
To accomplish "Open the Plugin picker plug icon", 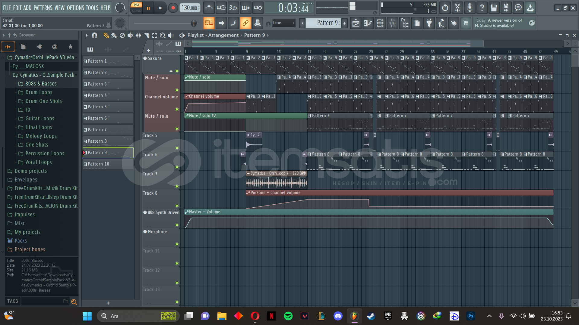I will point(429,23).
